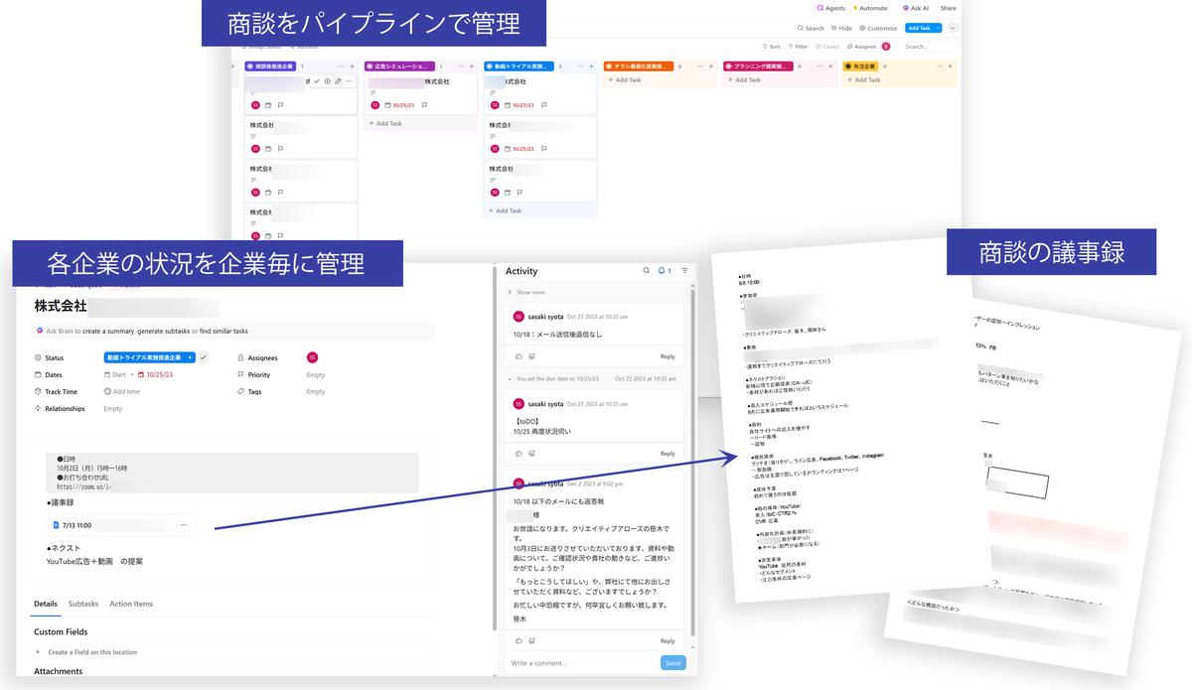Click Add time in Track Time
Viewport: 1192px width, 690px height.
(x=122, y=391)
